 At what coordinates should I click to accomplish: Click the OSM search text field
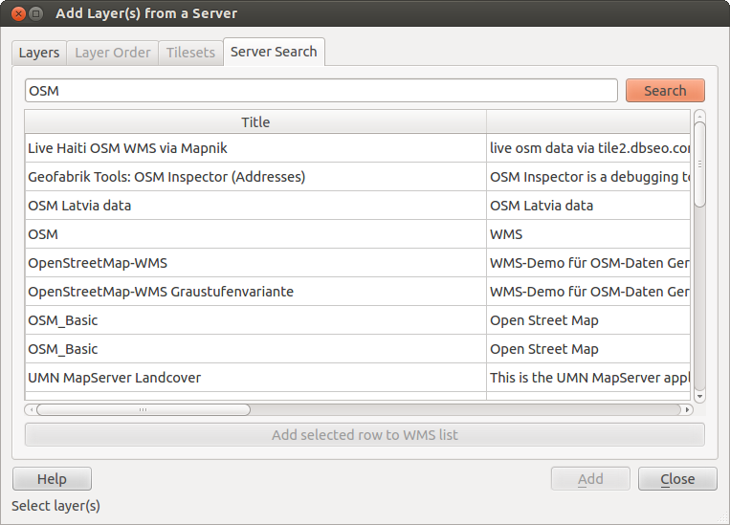tap(321, 91)
